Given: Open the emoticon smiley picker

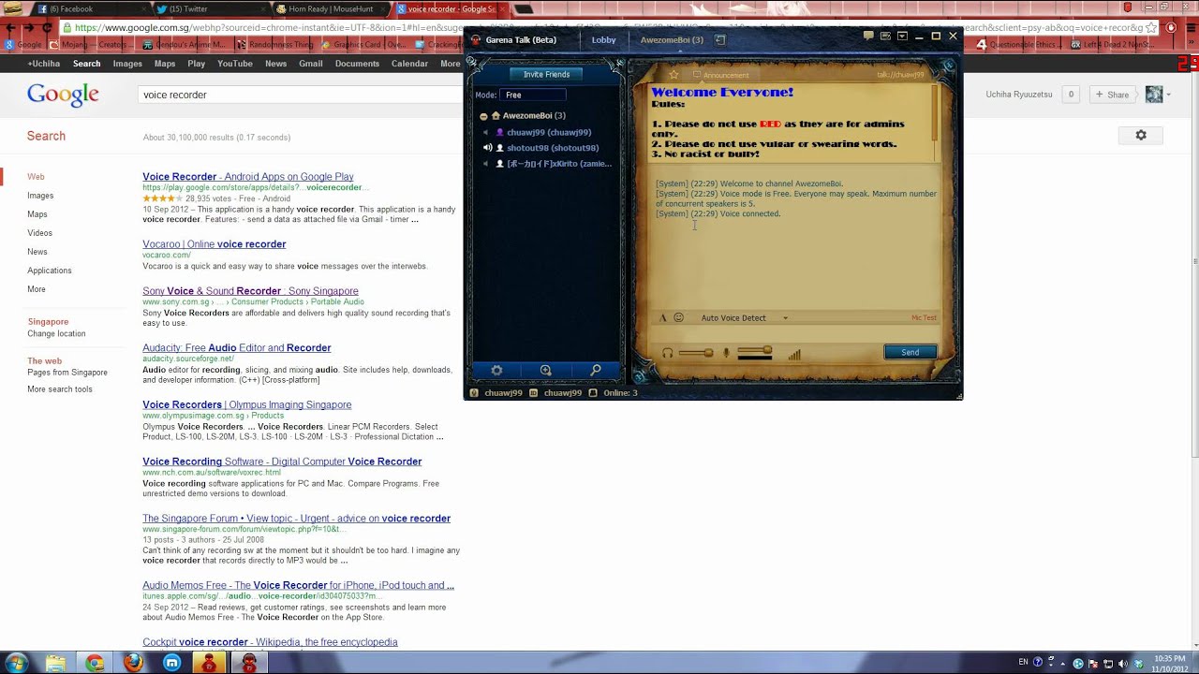Looking at the screenshot, I should [x=679, y=318].
